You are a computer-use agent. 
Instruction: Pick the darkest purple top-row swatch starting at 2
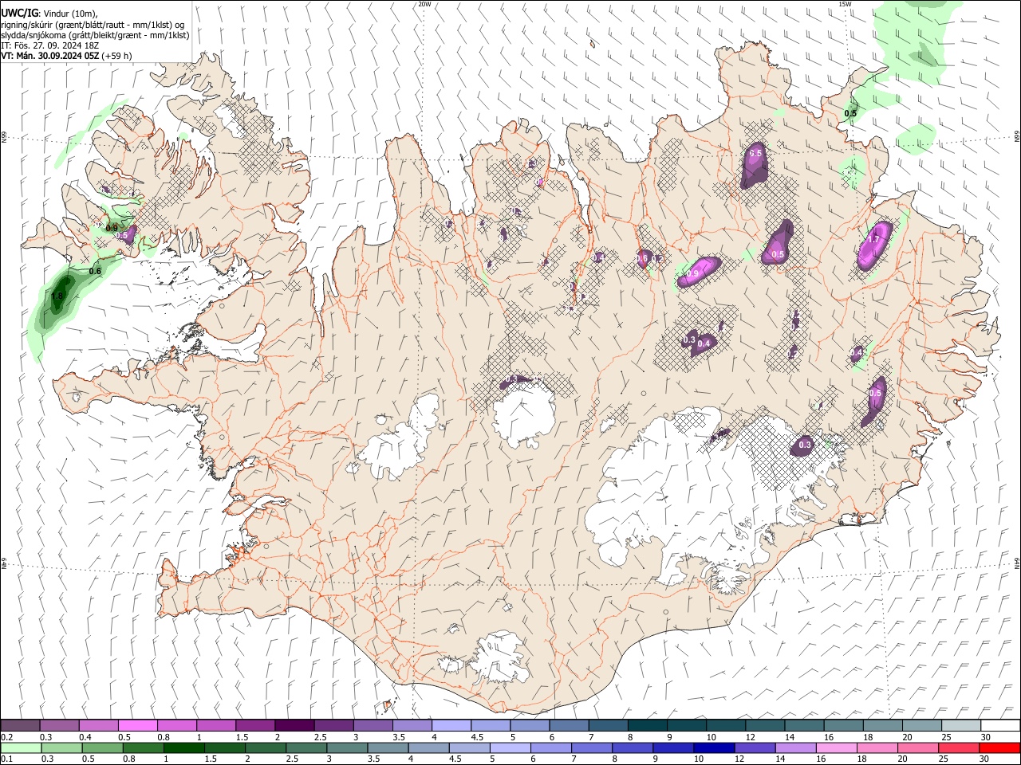pos(294,725)
